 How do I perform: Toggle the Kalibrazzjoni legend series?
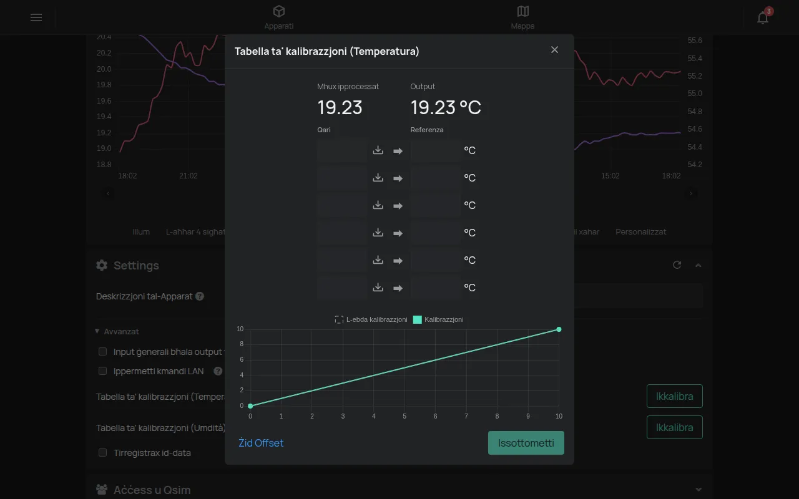tap(438, 319)
